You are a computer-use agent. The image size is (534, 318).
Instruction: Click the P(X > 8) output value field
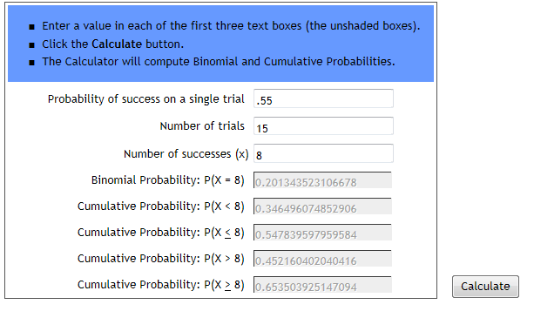[x=322, y=259]
